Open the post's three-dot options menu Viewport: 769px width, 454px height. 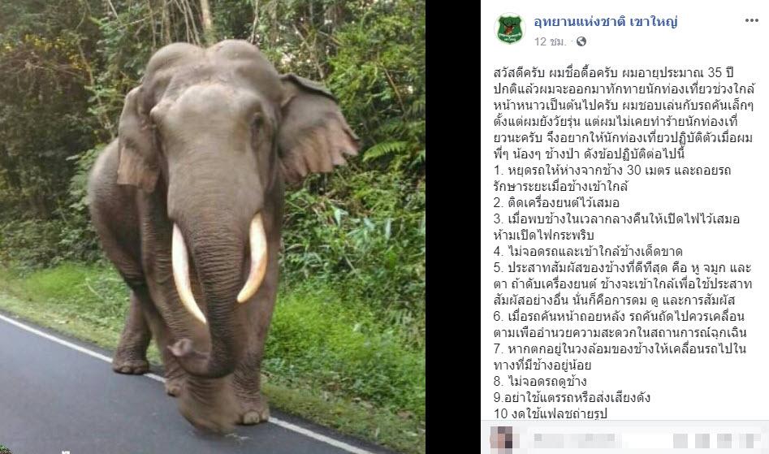[x=751, y=20]
